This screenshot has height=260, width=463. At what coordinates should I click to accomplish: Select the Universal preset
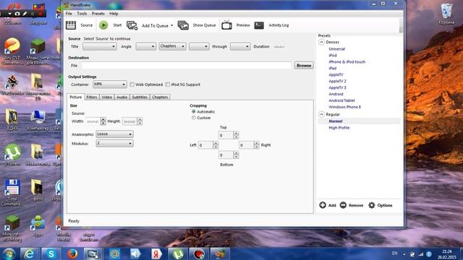tap(337, 49)
